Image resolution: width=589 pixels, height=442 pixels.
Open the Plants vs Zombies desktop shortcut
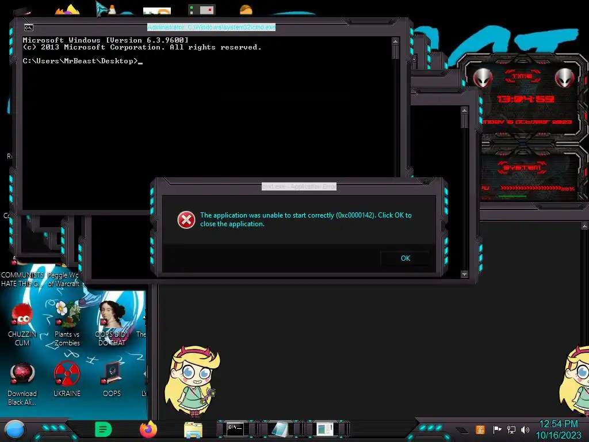(67, 325)
